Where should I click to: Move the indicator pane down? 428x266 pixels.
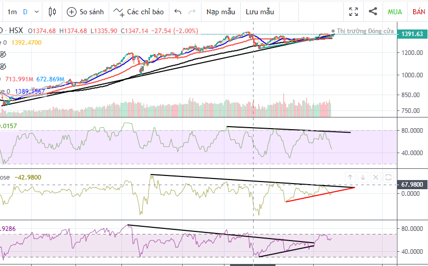tap(363, 177)
